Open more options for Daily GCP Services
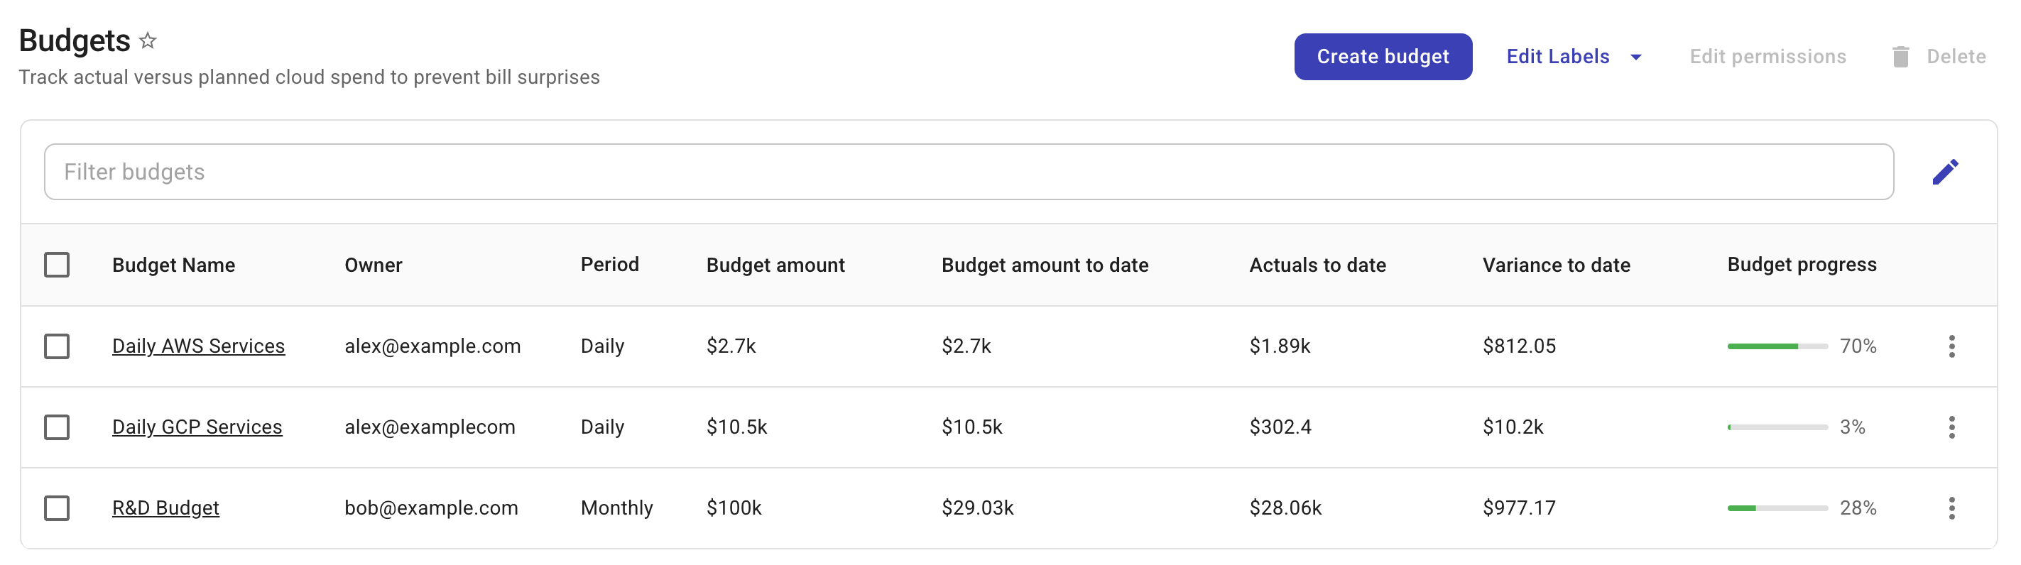The image size is (2021, 565). (x=1951, y=427)
